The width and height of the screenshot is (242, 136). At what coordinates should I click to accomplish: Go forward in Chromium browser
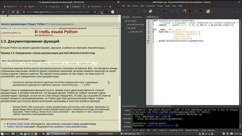tap(8, 12)
